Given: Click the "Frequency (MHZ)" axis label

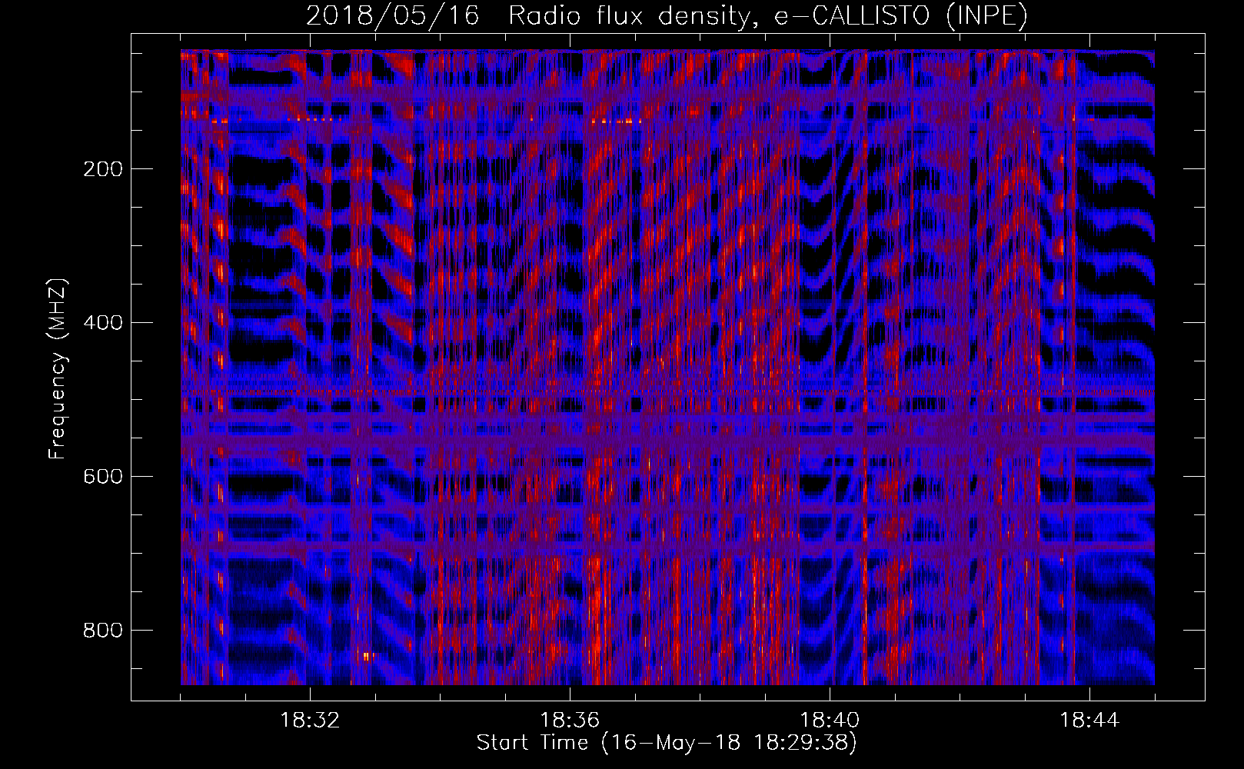Looking at the screenshot, I should (58, 368).
